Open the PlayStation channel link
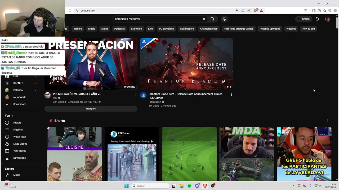 click(155, 102)
